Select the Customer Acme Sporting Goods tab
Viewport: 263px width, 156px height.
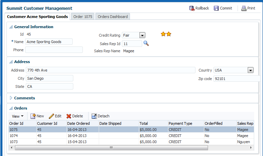click(37, 17)
